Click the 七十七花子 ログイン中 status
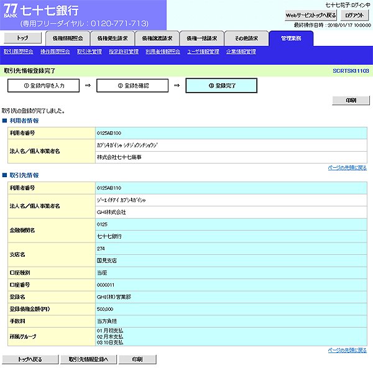Viewport: 373px width, 368px height. coord(348,5)
